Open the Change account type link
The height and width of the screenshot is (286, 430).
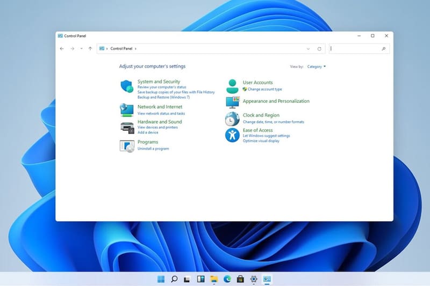pyautogui.click(x=264, y=89)
